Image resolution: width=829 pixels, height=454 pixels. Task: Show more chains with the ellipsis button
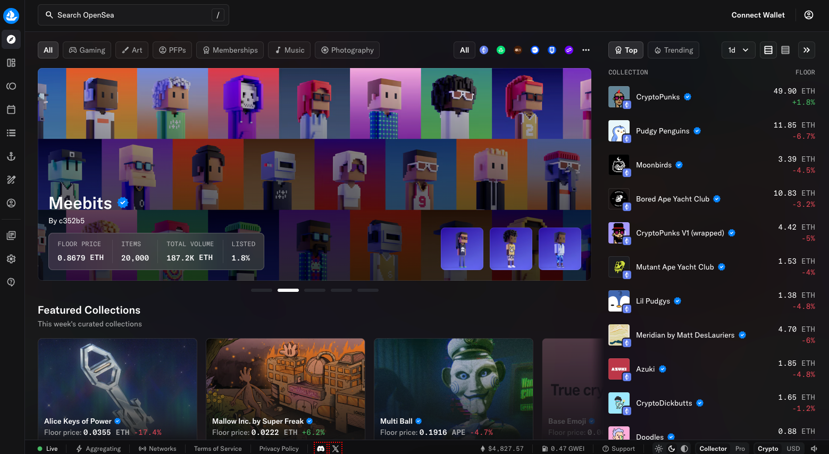click(x=586, y=50)
